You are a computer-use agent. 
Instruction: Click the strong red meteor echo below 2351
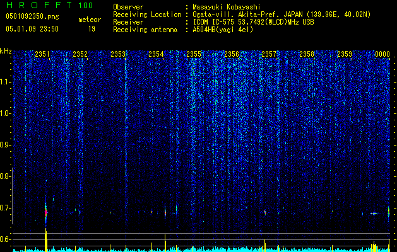46,213
